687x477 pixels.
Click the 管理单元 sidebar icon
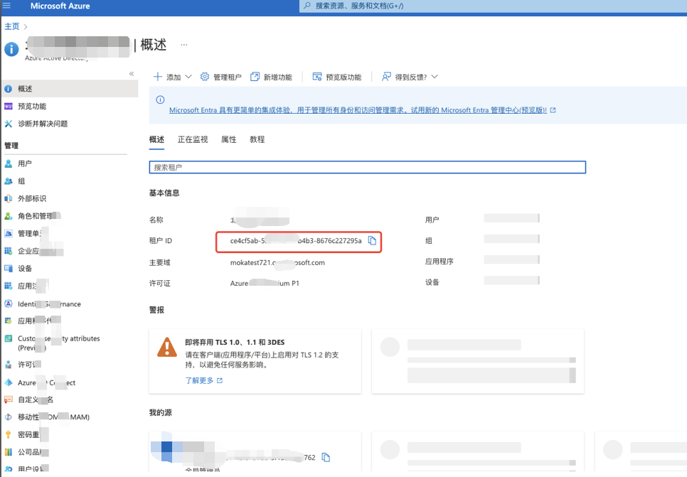[x=9, y=233]
